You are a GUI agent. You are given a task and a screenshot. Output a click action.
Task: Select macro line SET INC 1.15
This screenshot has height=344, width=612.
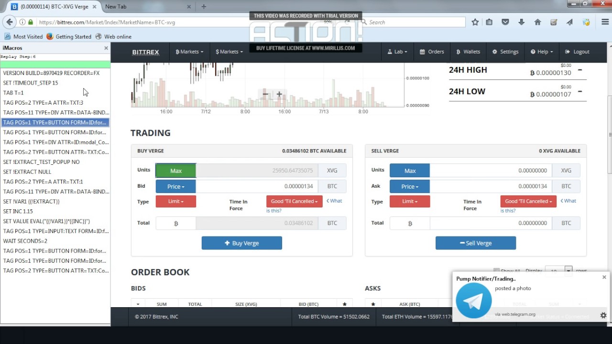[55, 211]
